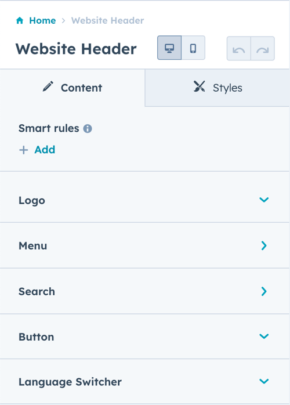This screenshot has width=290, height=405.
Task: Switch to desktop preview mode
Action: (169, 48)
